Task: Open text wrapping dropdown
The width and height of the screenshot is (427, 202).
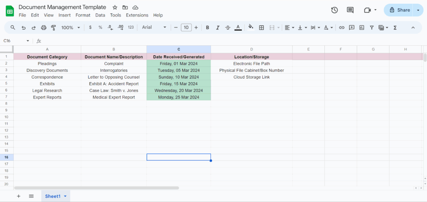Action: point(315,27)
